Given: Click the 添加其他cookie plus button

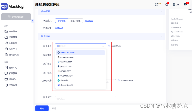Looking at the screenshot, I should pos(119,80).
